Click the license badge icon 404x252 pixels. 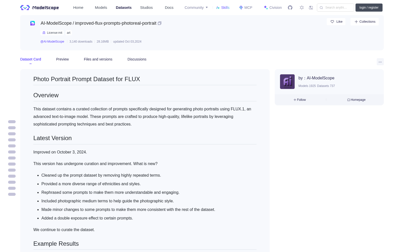pyautogui.click(x=44, y=33)
